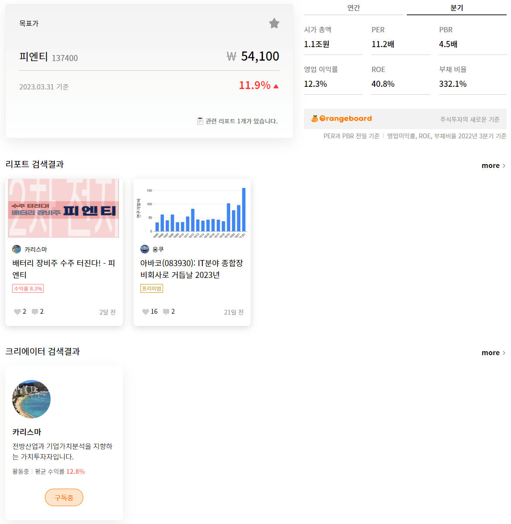Click 카리스마 author avatar on report card
511x524 pixels.
pos(17,249)
